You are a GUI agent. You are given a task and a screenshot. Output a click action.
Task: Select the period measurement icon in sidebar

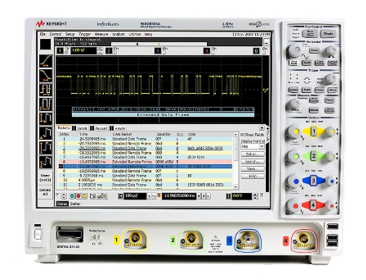[45, 90]
